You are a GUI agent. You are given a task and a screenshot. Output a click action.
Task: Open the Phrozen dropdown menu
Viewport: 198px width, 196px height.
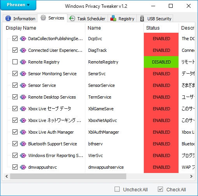pos(18,5)
